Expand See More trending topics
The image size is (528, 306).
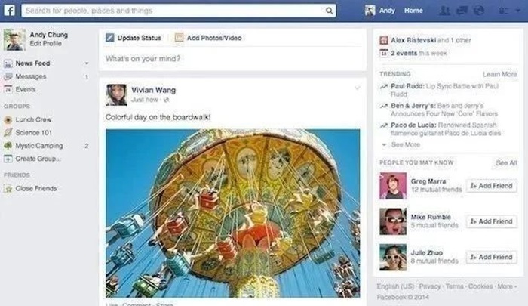pyautogui.click(x=401, y=145)
